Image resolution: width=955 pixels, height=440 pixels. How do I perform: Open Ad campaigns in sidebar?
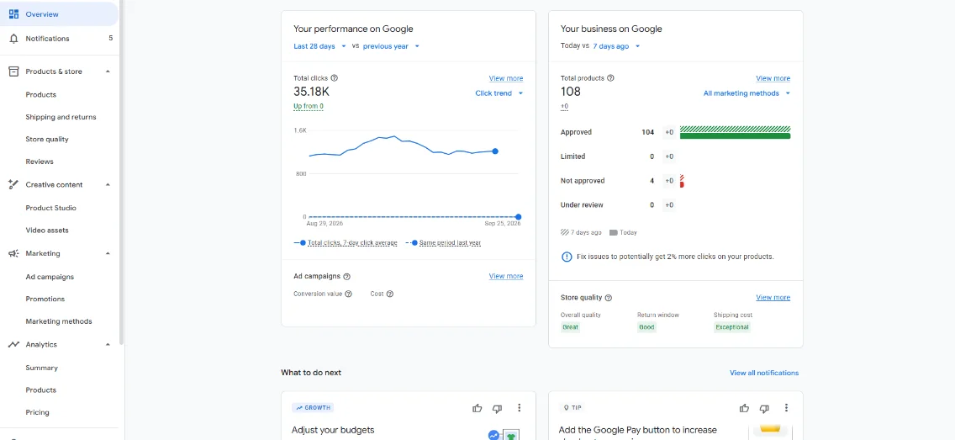(50, 277)
